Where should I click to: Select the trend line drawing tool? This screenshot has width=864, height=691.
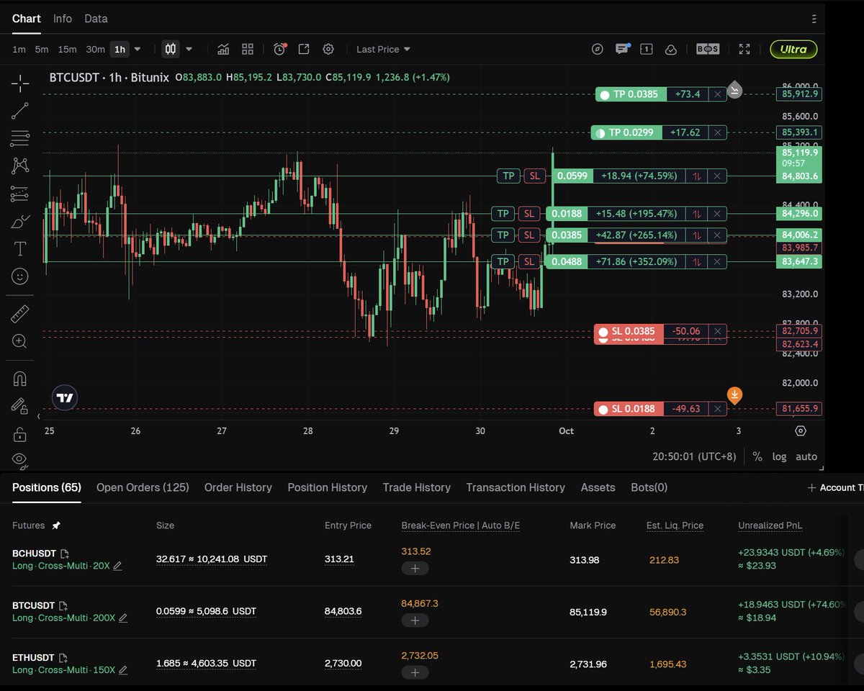20,110
